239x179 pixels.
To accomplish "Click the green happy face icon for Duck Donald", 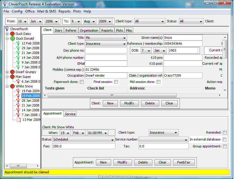I will (x=13, y=38).
